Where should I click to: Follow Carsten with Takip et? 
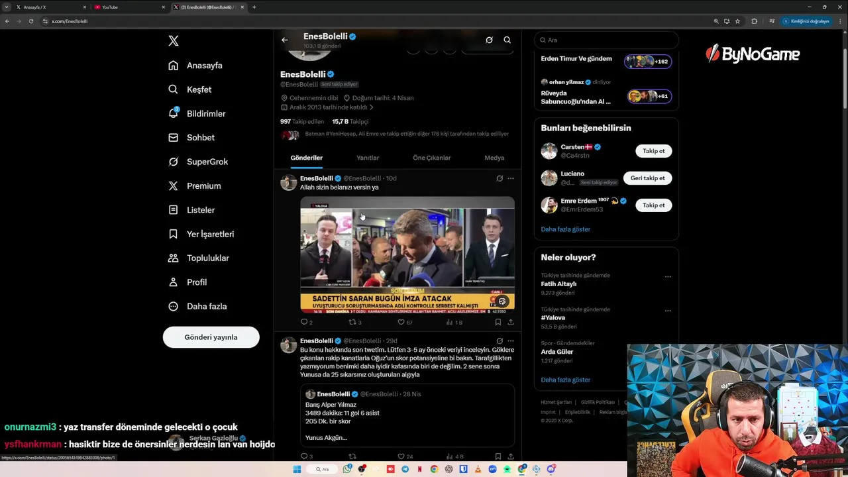[x=653, y=151]
